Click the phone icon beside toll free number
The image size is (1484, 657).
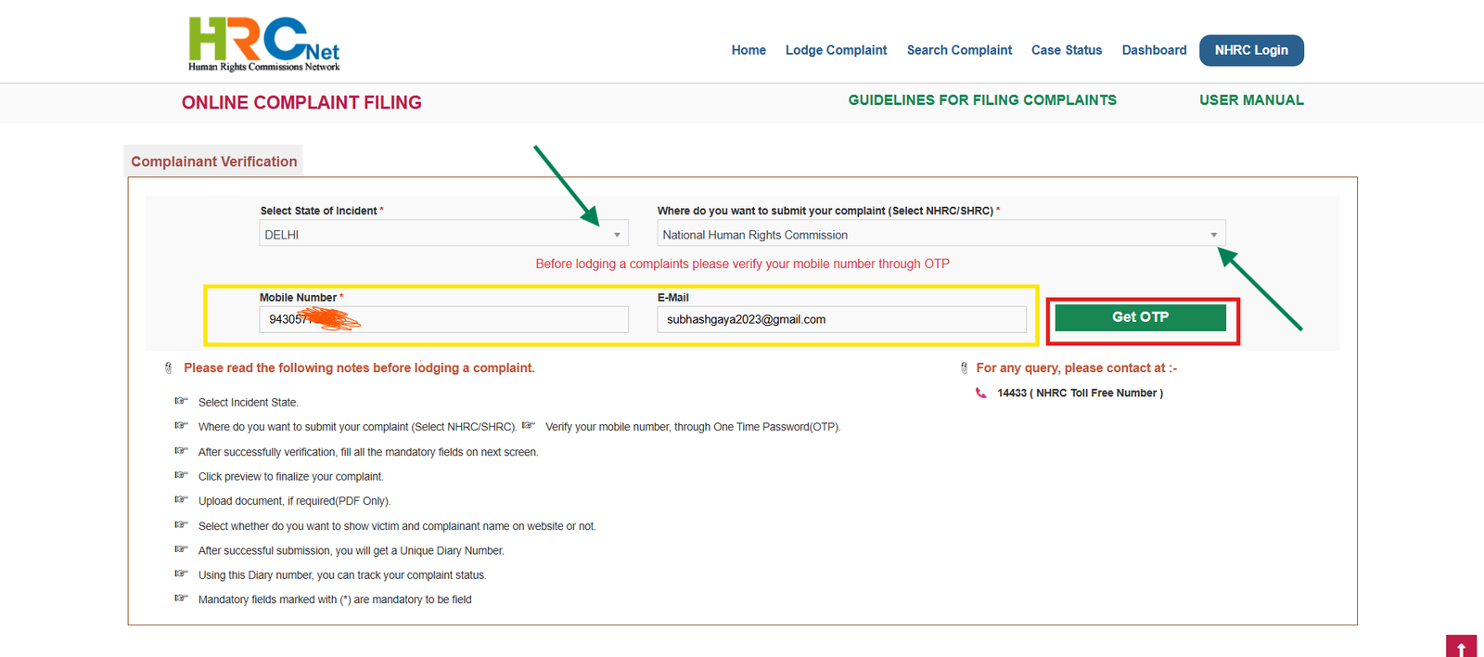(x=981, y=393)
